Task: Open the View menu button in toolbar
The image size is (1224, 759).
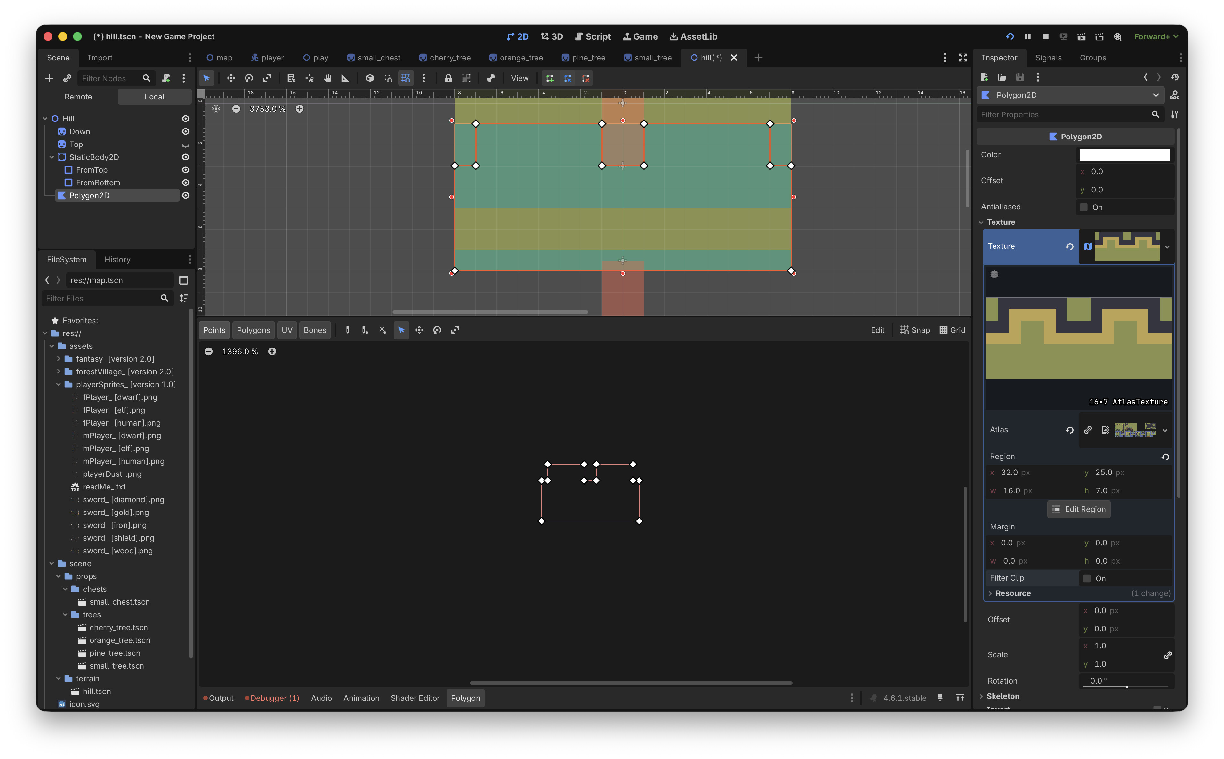Action: [x=519, y=78]
